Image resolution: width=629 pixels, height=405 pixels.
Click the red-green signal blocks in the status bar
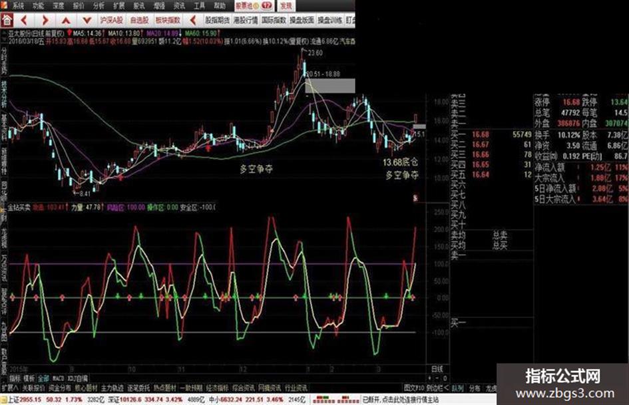tap(336, 400)
